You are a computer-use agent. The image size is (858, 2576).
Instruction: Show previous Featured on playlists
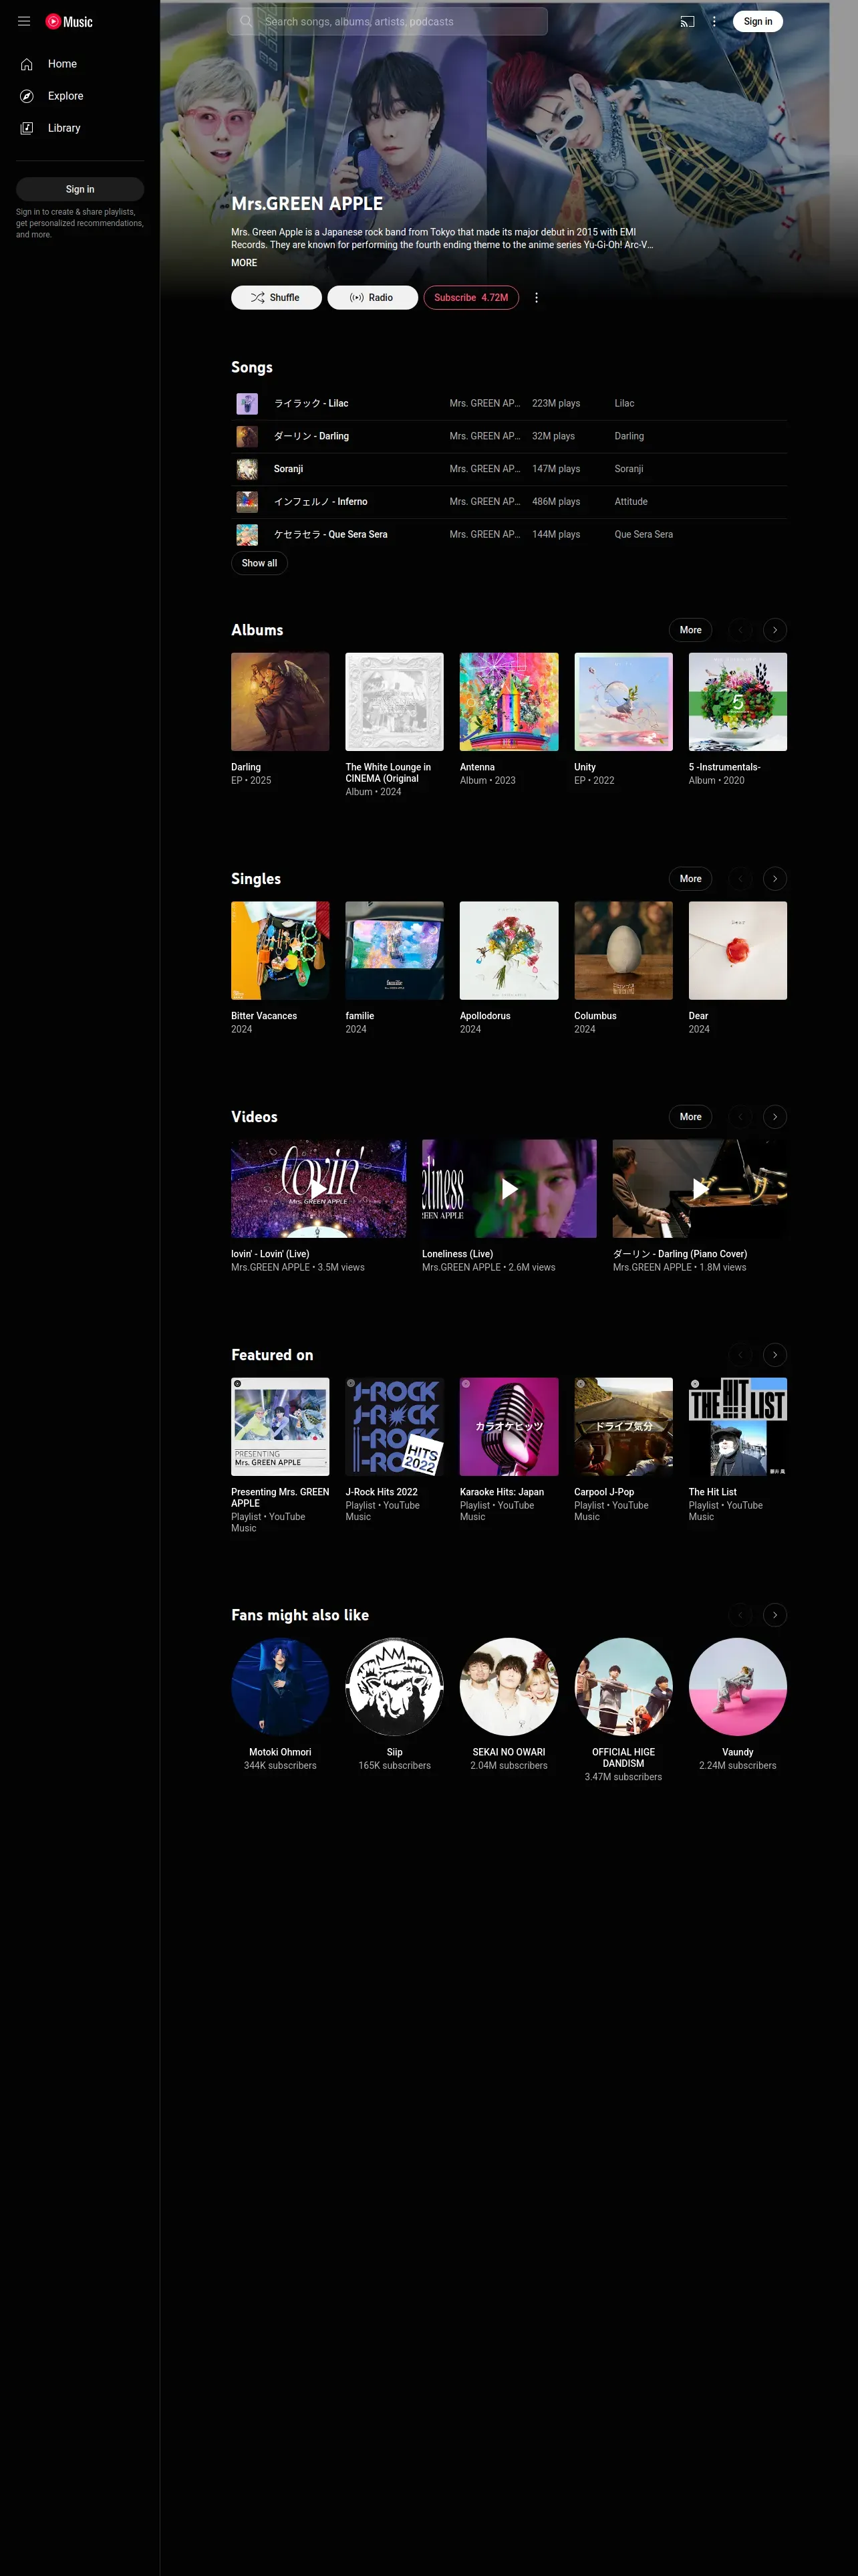740,1355
